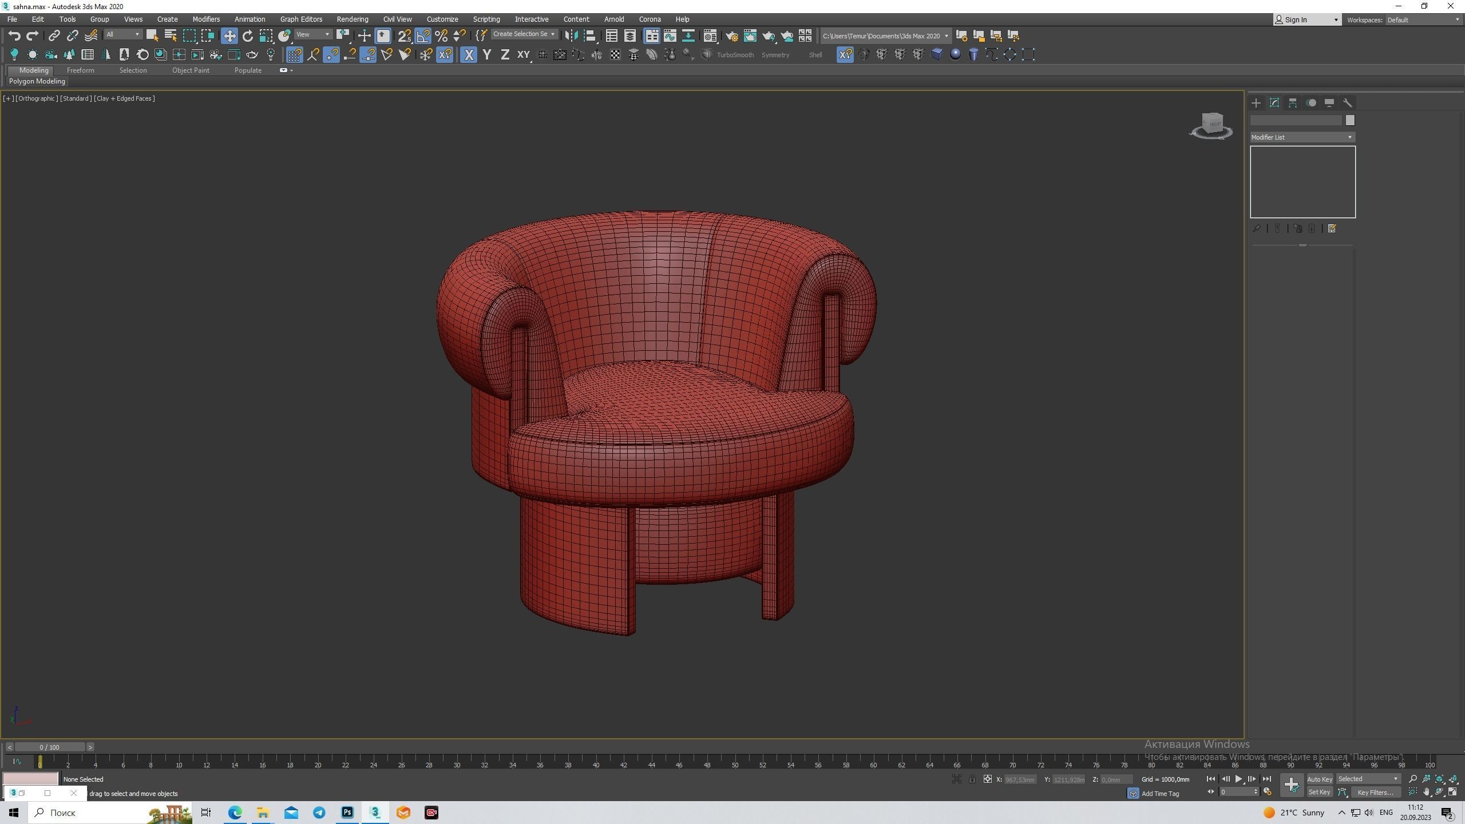The height and width of the screenshot is (824, 1465).
Task: Click the Symmetry modifier button
Action: [x=775, y=55]
